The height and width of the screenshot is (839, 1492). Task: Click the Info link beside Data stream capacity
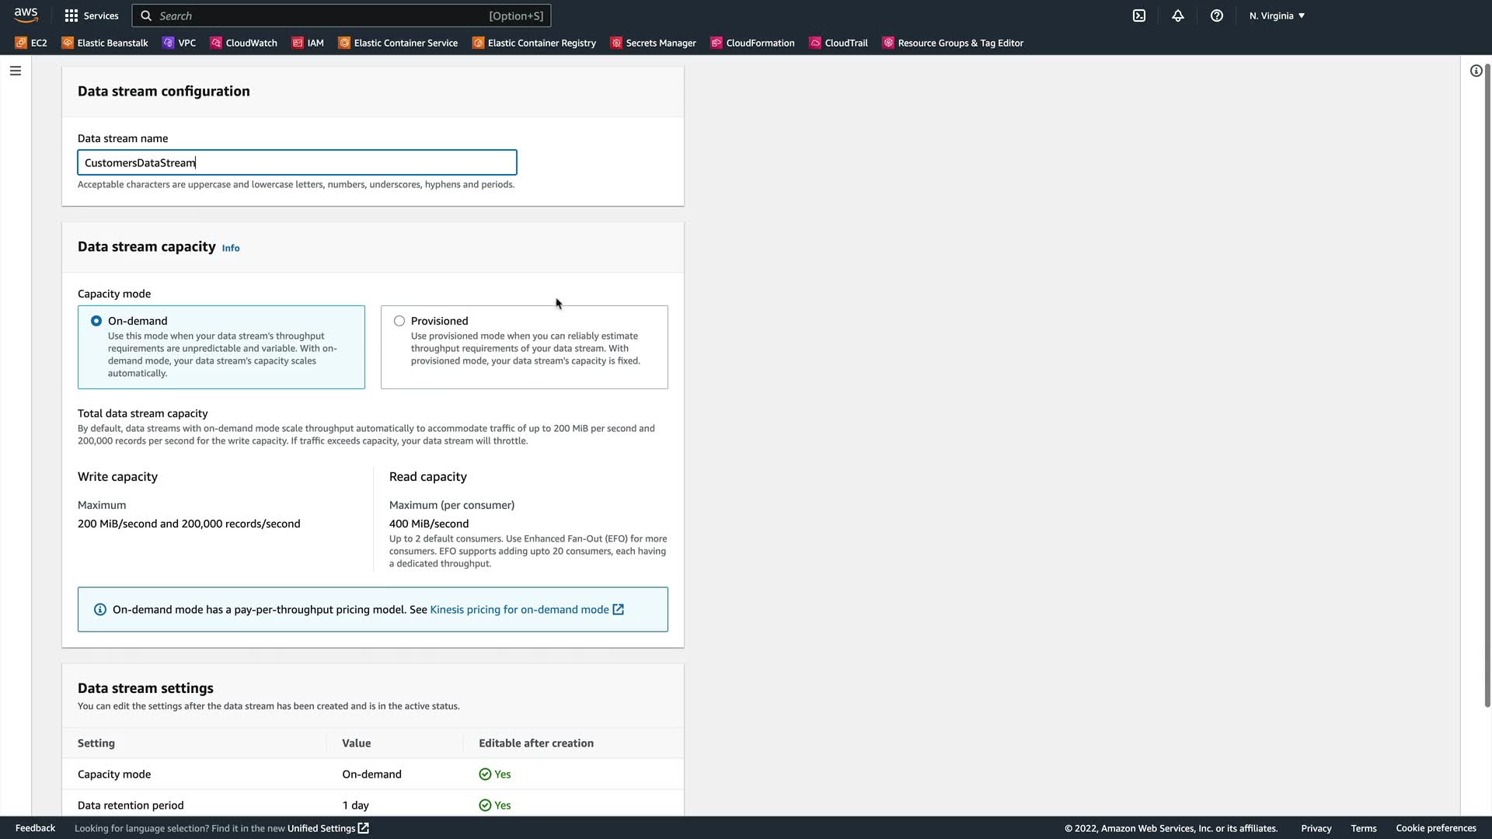pyautogui.click(x=231, y=248)
